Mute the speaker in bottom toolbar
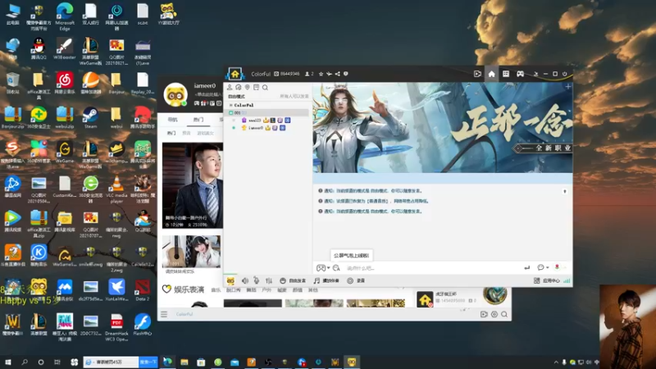Image resolution: width=656 pixels, height=369 pixels. click(244, 280)
